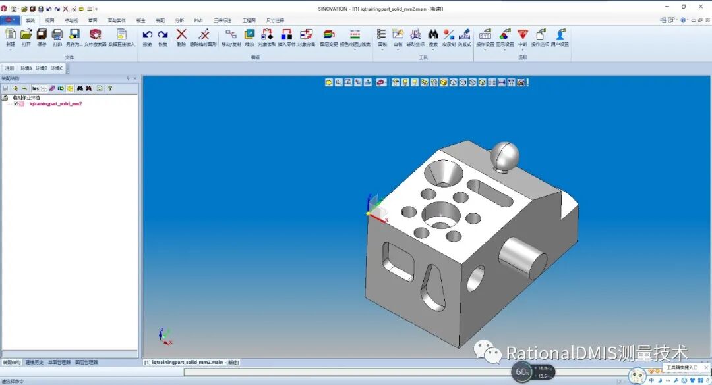Switch to the 尺寸注释 dimension annotation tab
This screenshot has height=385, width=712.
[275, 20]
